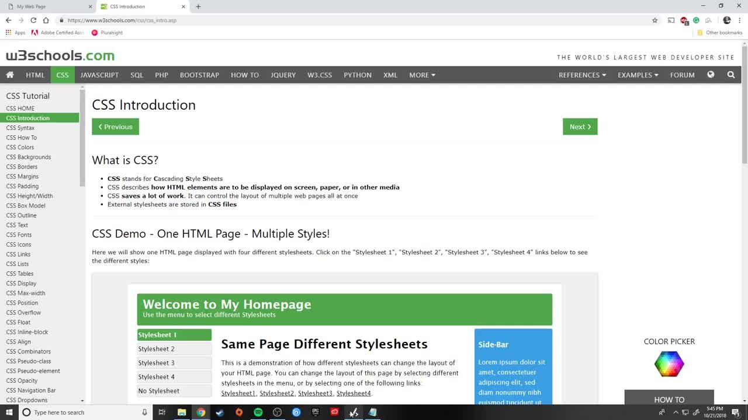The height and width of the screenshot is (420, 748).
Task: Open BOOTSTRAP in the navbar
Action: click(199, 75)
